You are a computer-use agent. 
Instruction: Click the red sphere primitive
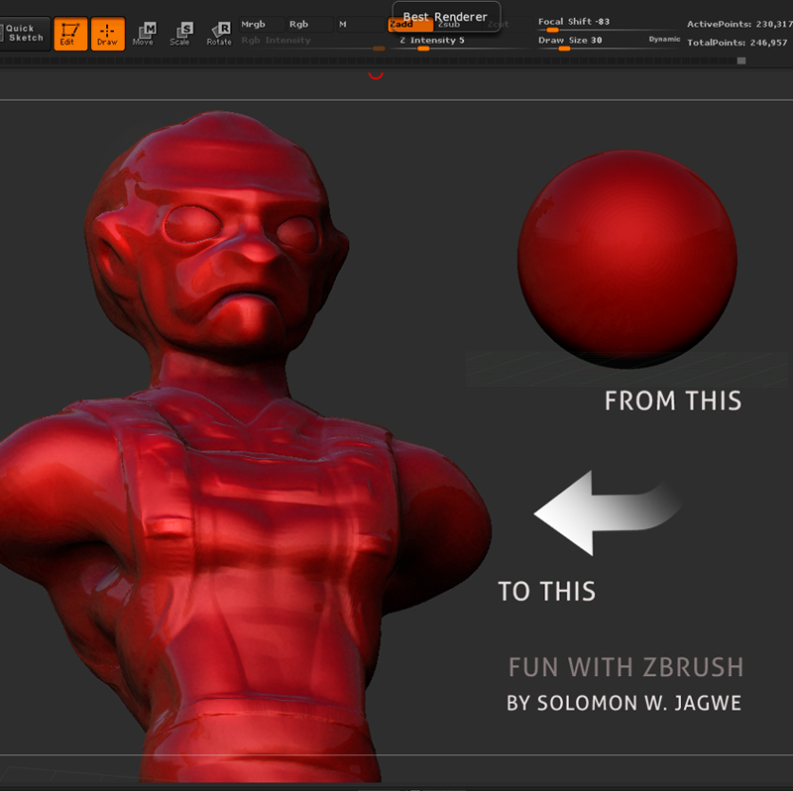[x=627, y=259]
